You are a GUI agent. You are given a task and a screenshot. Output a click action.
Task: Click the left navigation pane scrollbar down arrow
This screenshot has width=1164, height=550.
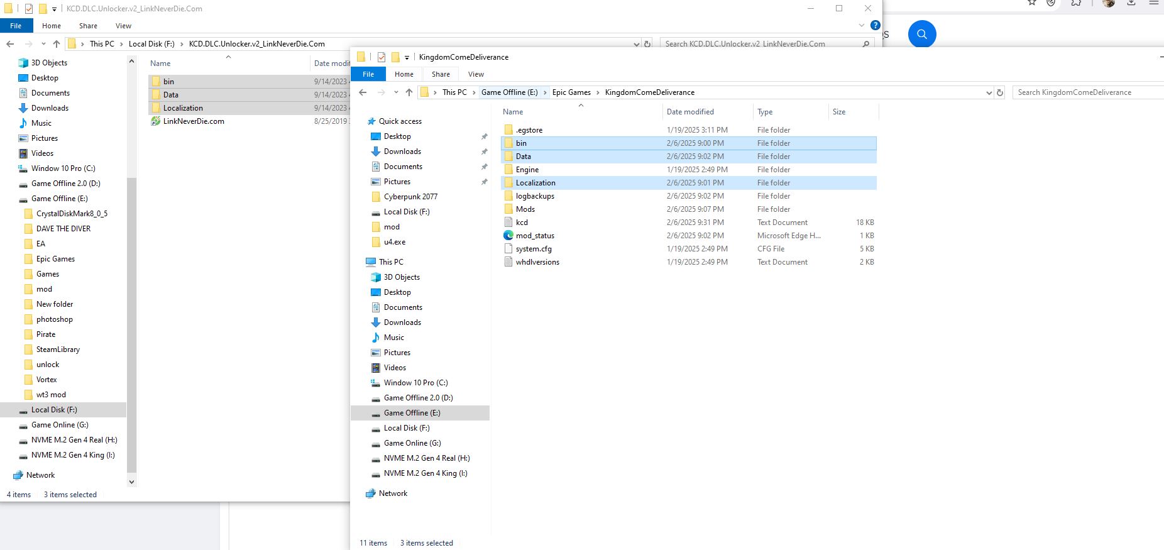coord(131,482)
